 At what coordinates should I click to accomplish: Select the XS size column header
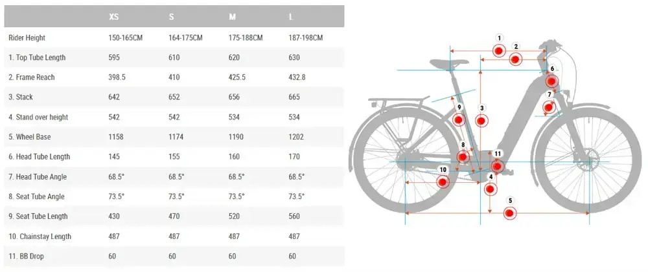tap(114, 17)
